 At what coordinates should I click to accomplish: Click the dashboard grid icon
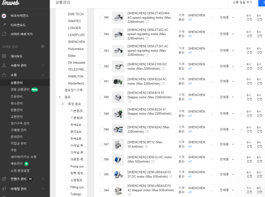[x=4, y=56]
